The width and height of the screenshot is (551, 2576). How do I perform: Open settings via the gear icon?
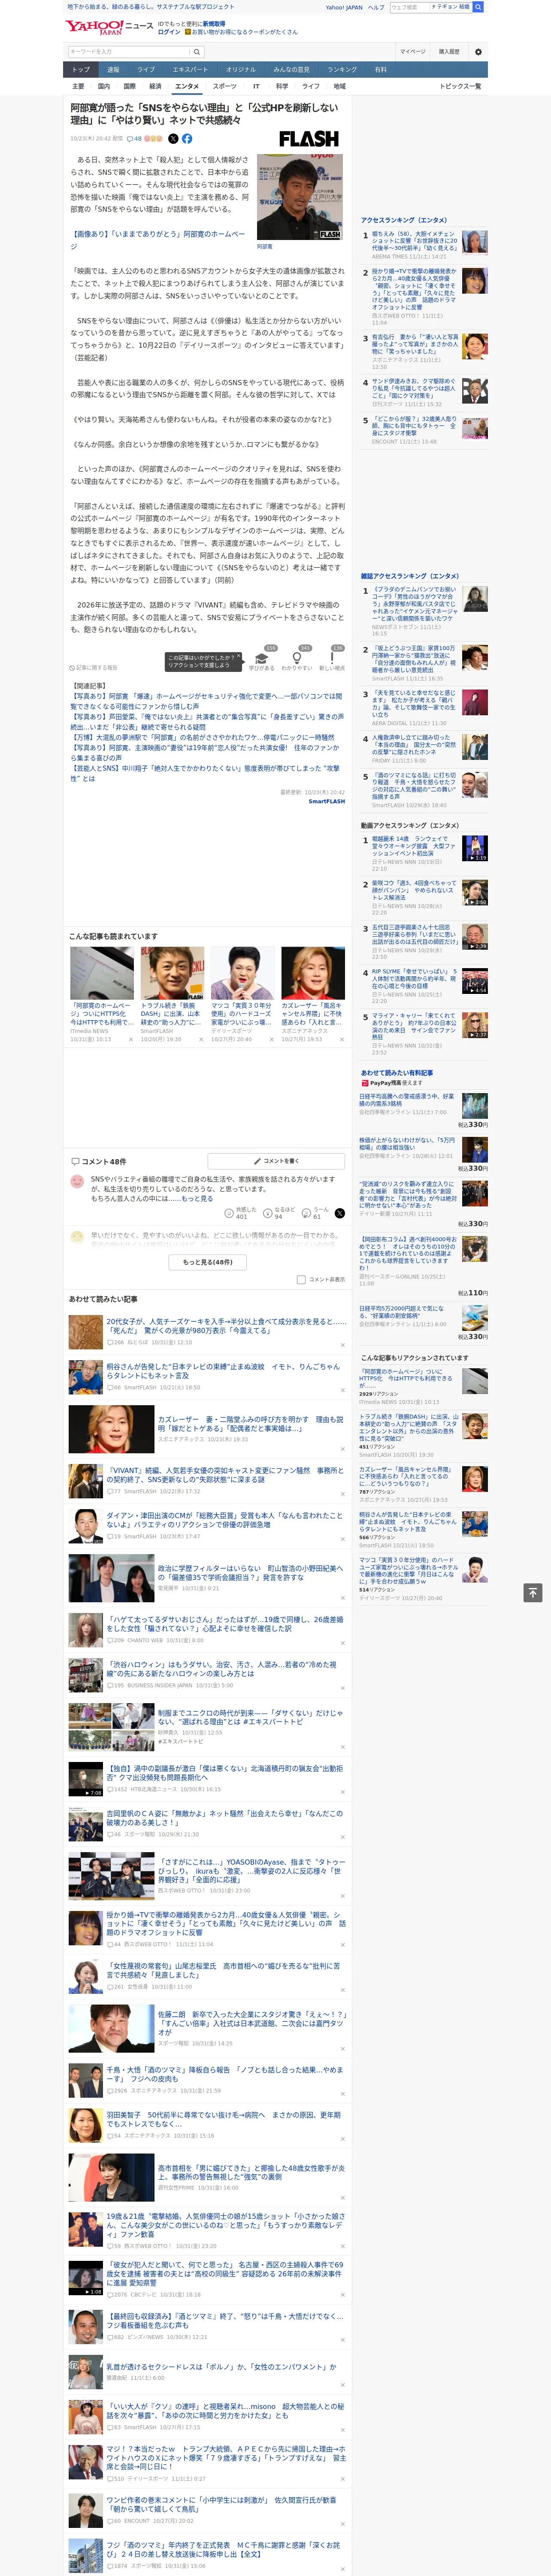[478, 52]
